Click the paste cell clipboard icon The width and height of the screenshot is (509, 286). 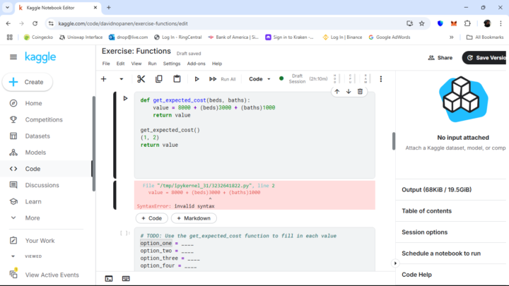[x=177, y=79]
